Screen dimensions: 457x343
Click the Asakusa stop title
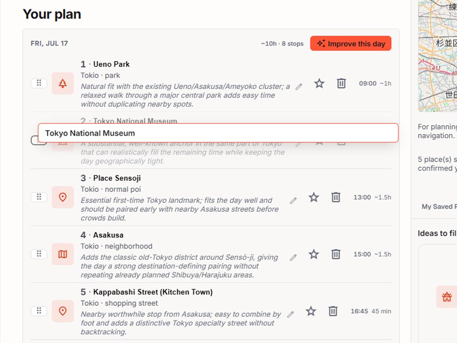108,235
